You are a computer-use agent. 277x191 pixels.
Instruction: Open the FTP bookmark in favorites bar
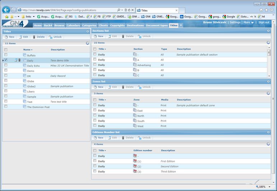107,16
